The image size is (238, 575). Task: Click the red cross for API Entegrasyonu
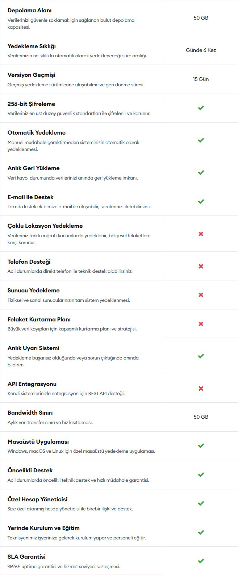tap(201, 389)
